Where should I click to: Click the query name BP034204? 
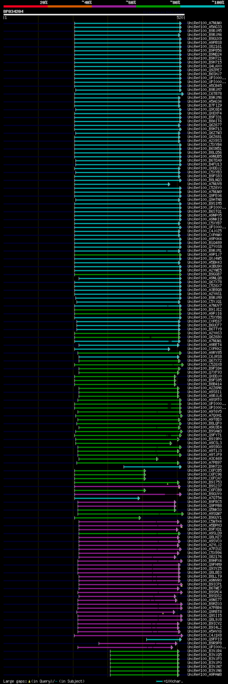click(14, 11)
